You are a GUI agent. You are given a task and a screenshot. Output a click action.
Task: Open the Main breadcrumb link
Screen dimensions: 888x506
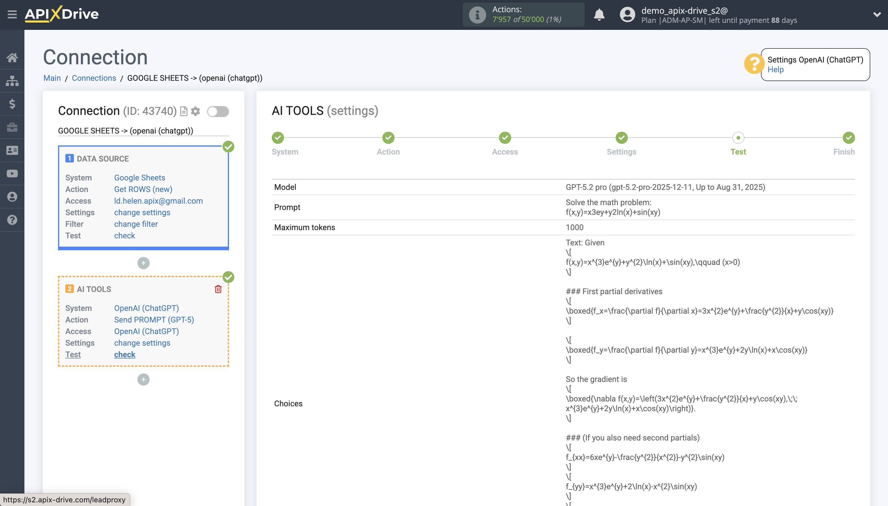(52, 78)
